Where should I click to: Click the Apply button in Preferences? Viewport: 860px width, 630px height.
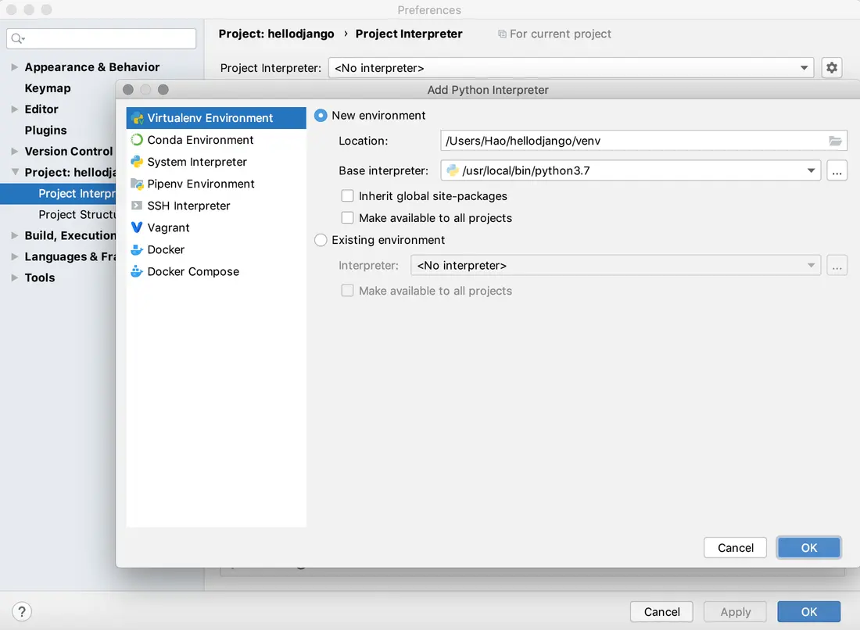(735, 611)
